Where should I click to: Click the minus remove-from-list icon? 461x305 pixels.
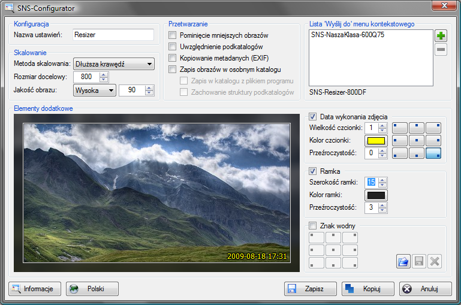(x=441, y=49)
